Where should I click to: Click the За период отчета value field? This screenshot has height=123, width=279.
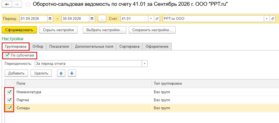click(88, 63)
